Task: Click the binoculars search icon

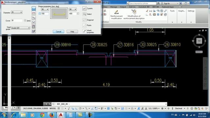Action: [x=158, y=3]
